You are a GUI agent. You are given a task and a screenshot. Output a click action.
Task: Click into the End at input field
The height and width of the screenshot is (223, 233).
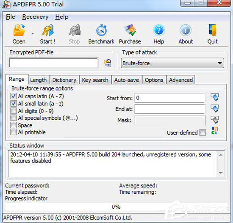tap(170, 109)
